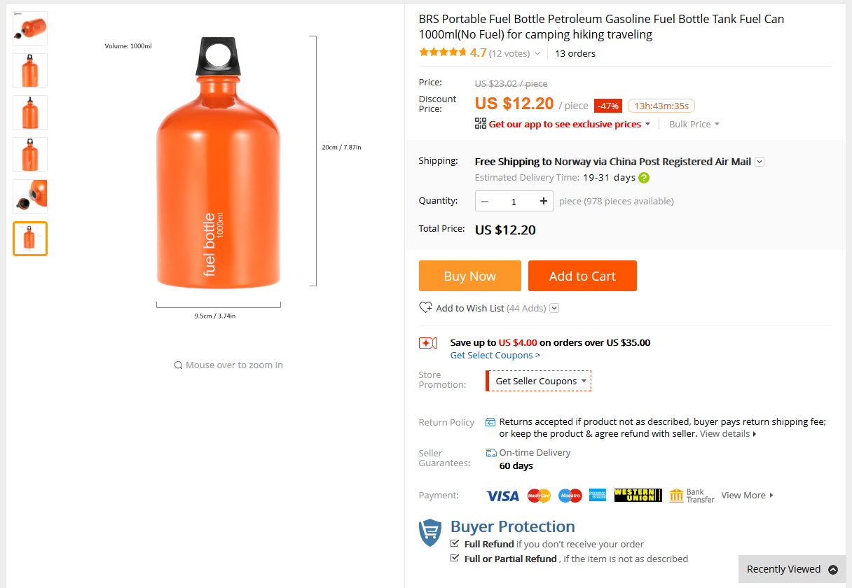This screenshot has height=588, width=852.
Task: Toggle Add to Wish List heart
Action: click(x=425, y=307)
